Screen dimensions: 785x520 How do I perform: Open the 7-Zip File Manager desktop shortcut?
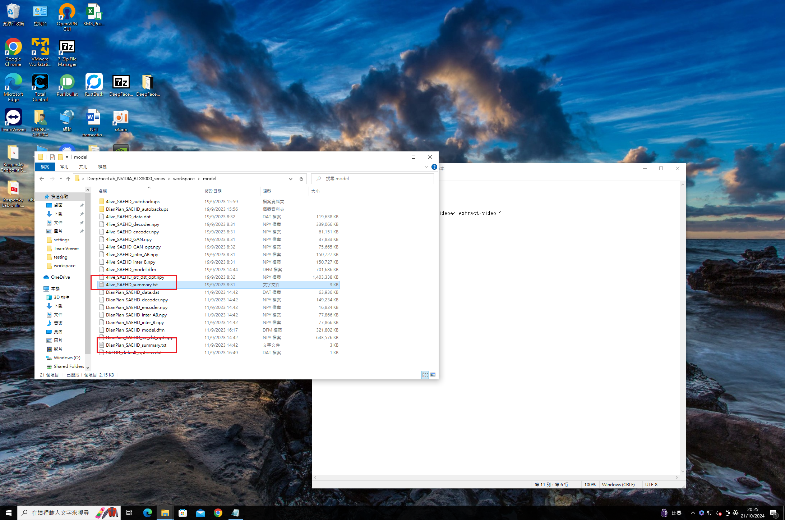(67, 52)
